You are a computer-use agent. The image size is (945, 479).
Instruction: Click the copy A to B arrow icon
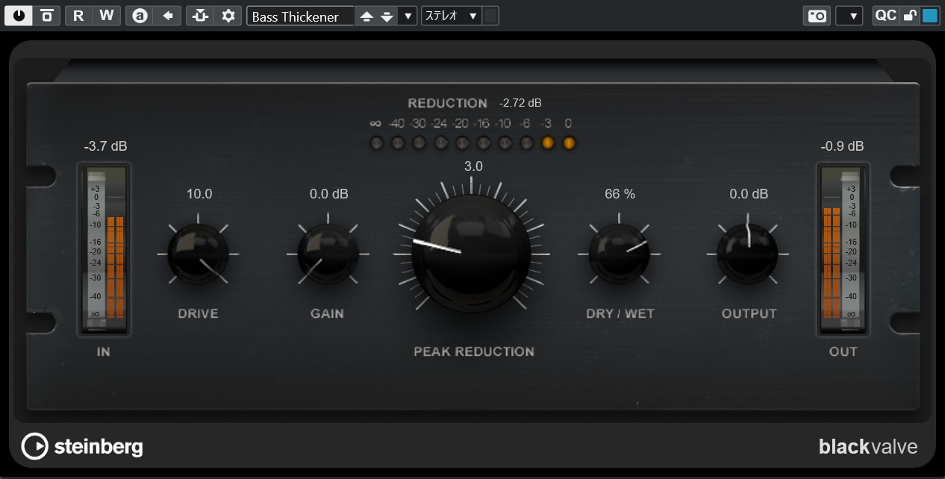click(x=168, y=16)
